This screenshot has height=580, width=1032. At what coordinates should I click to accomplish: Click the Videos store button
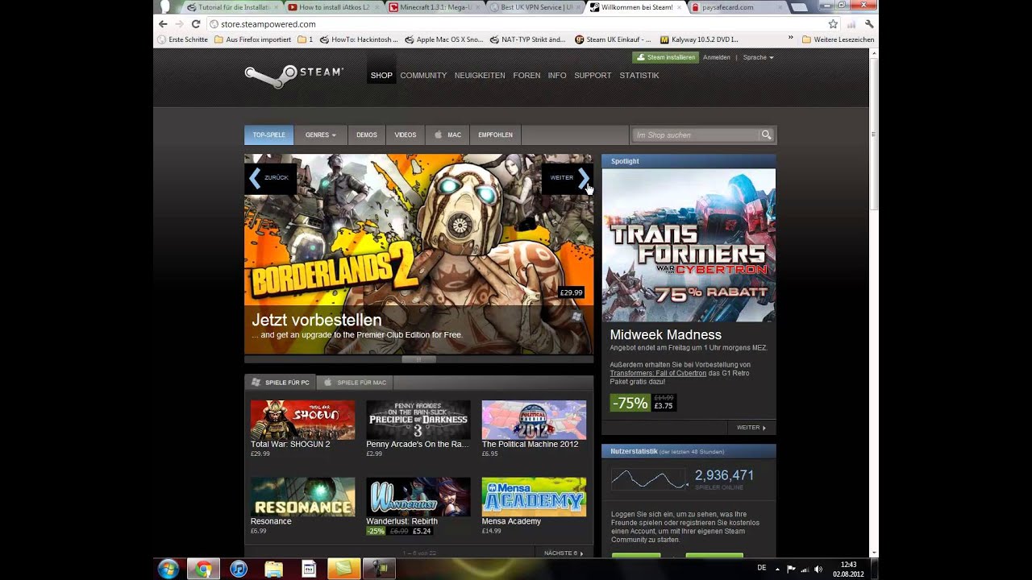[406, 135]
